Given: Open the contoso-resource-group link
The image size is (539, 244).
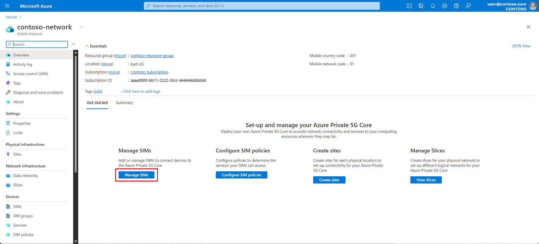Looking at the screenshot, I should (x=152, y=56).
